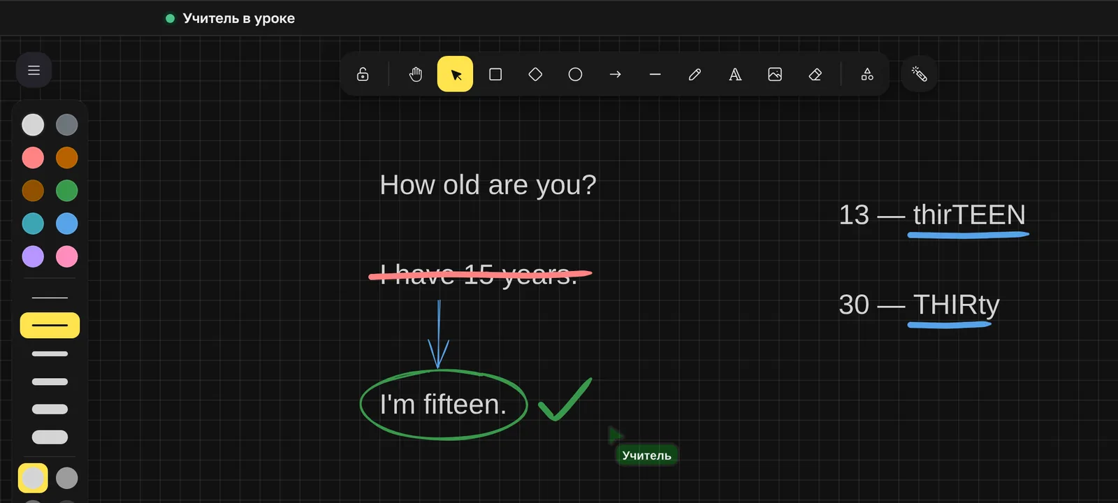Select the highlighted light opacity circle
1118x503 pixels.
[x=33, y=478]
